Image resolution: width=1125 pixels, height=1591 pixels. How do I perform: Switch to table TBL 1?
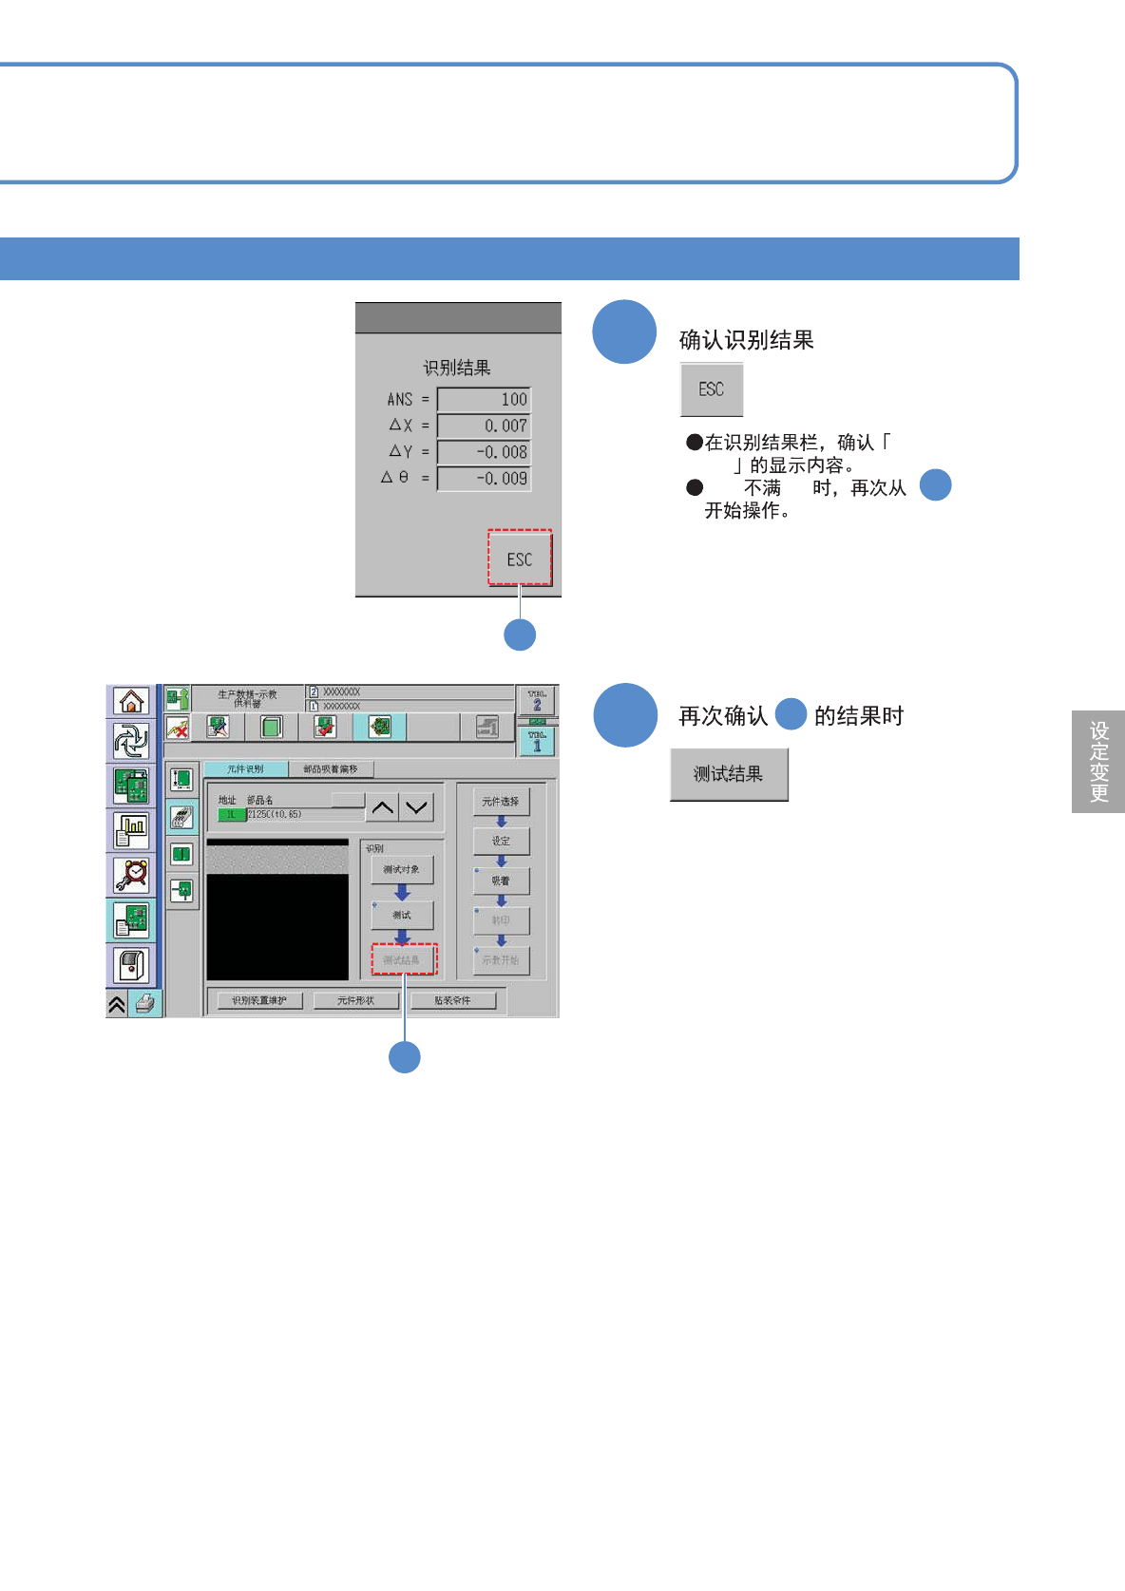[x=537, y=742]
